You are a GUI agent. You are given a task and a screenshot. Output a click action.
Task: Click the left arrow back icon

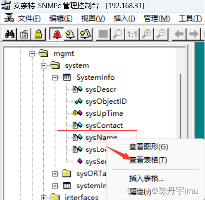(179, 34)
